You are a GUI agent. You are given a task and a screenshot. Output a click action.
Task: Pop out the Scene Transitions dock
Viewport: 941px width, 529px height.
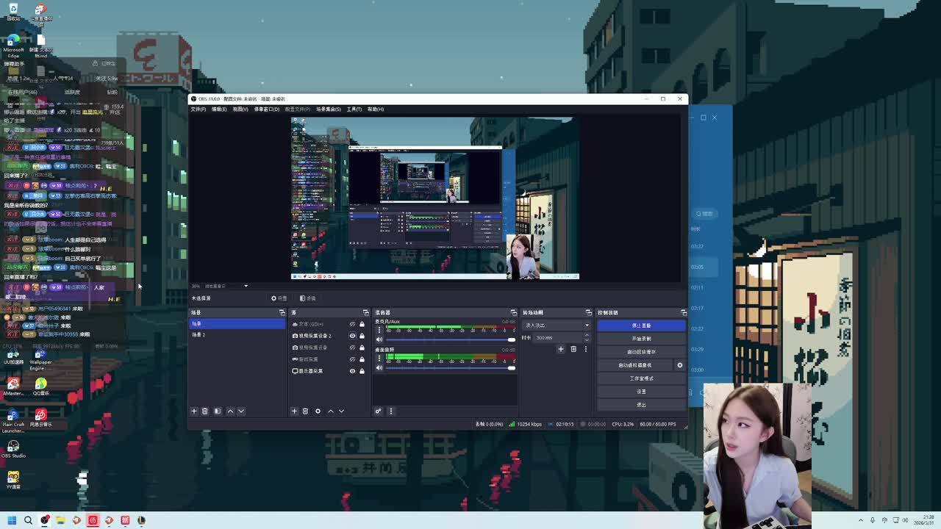pos(588,313)
